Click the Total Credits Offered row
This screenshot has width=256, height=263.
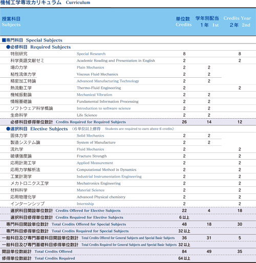pos(128,252)
